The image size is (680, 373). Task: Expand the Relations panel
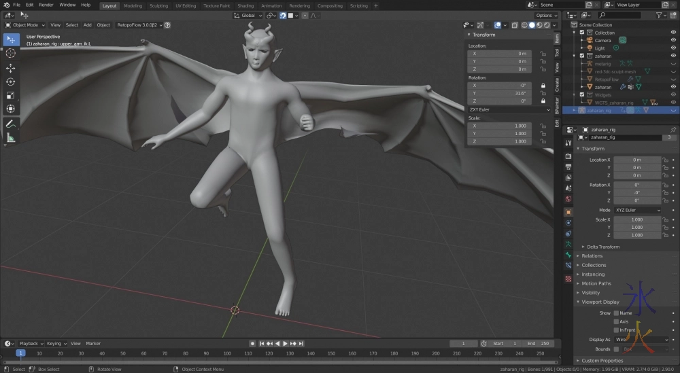[592, 256]
